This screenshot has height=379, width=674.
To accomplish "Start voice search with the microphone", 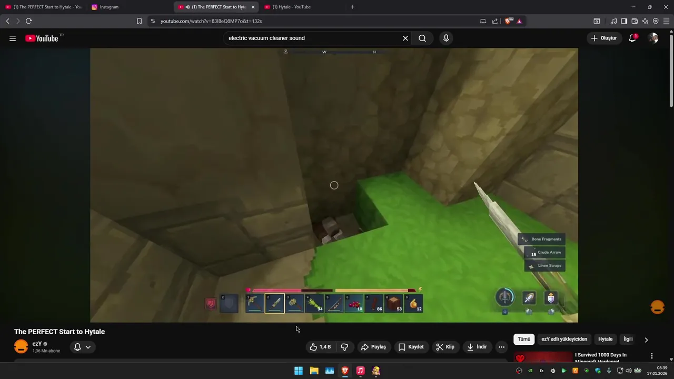I will coord(446,38).
